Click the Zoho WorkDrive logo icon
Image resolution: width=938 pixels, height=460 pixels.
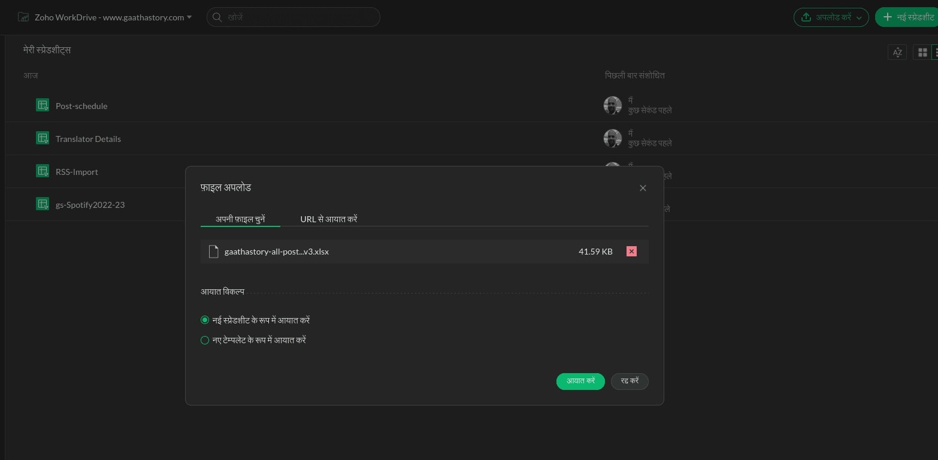[23, 17]
